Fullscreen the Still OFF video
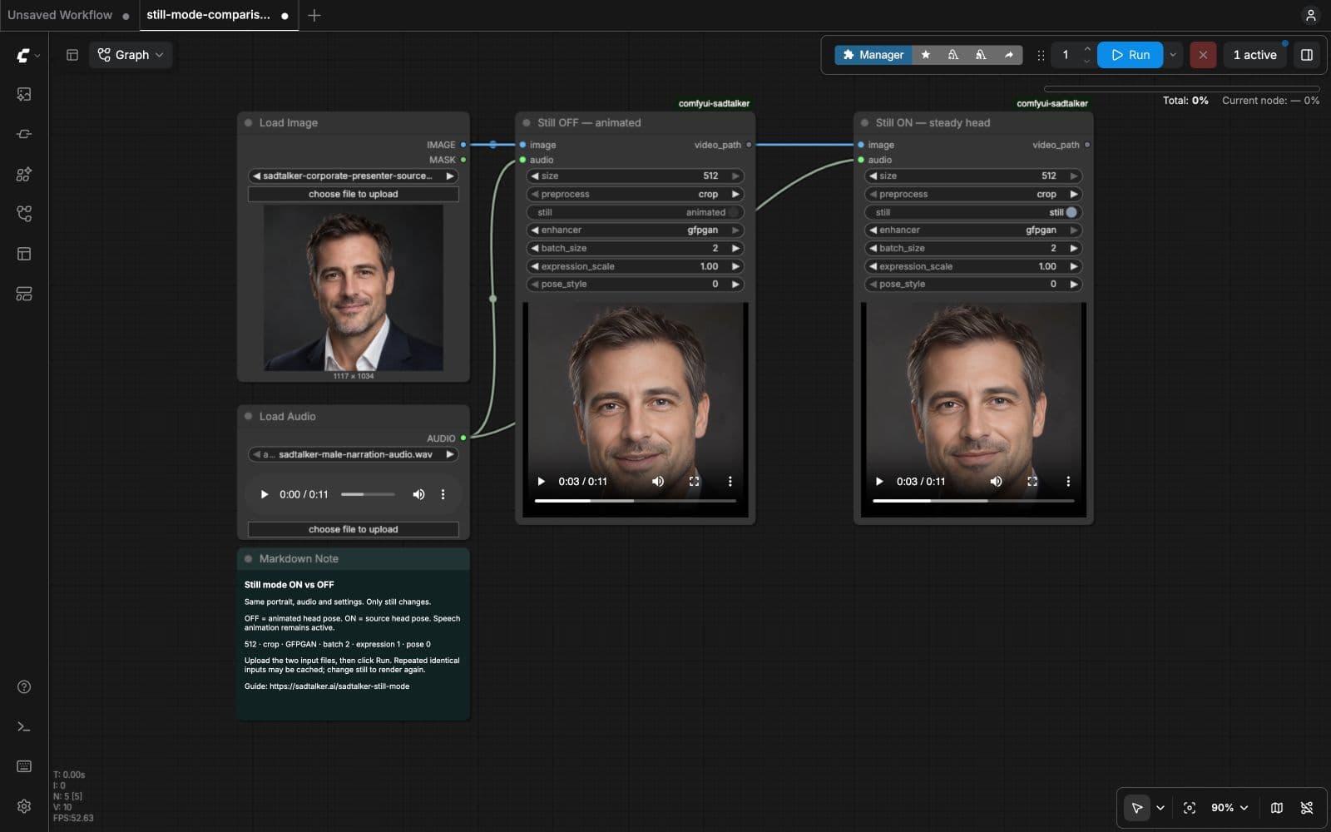1331x832 pixels. point(694,481)
